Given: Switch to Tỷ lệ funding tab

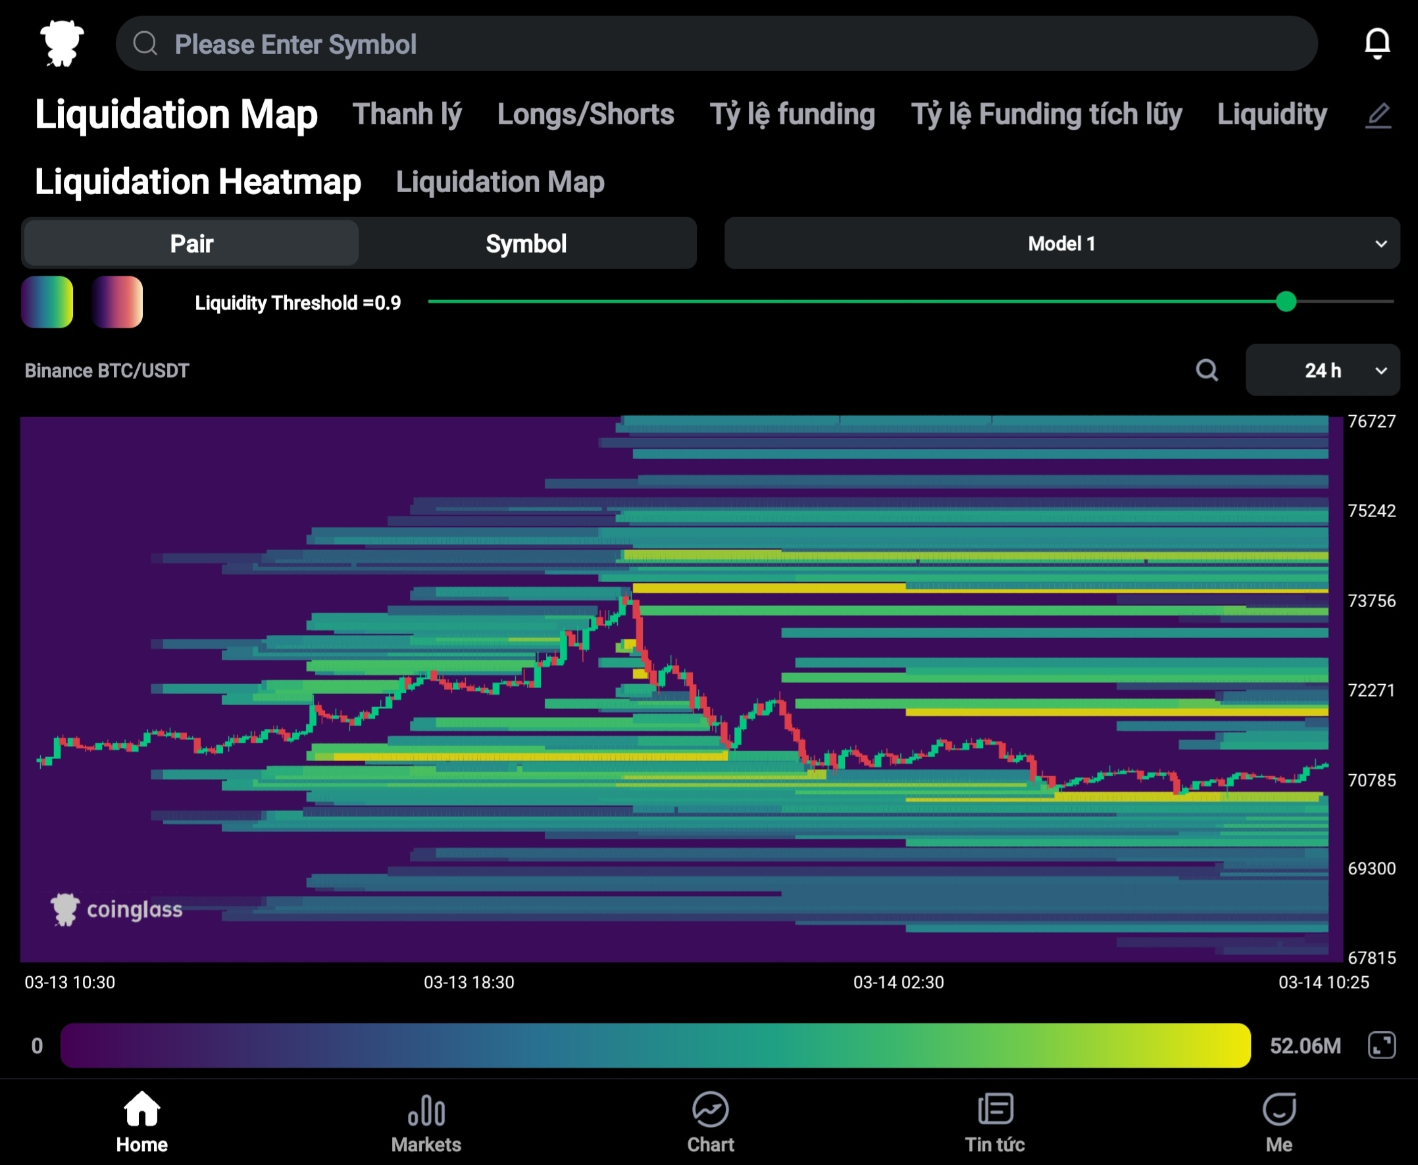Looking at the screenshot, I should coord(792,114).
